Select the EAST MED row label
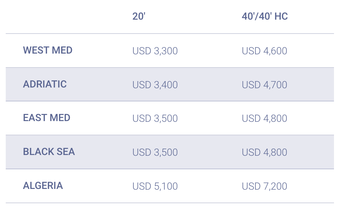The width and height of the screenshot is (344, 215). pyautogui.click(x=47, y=118)
